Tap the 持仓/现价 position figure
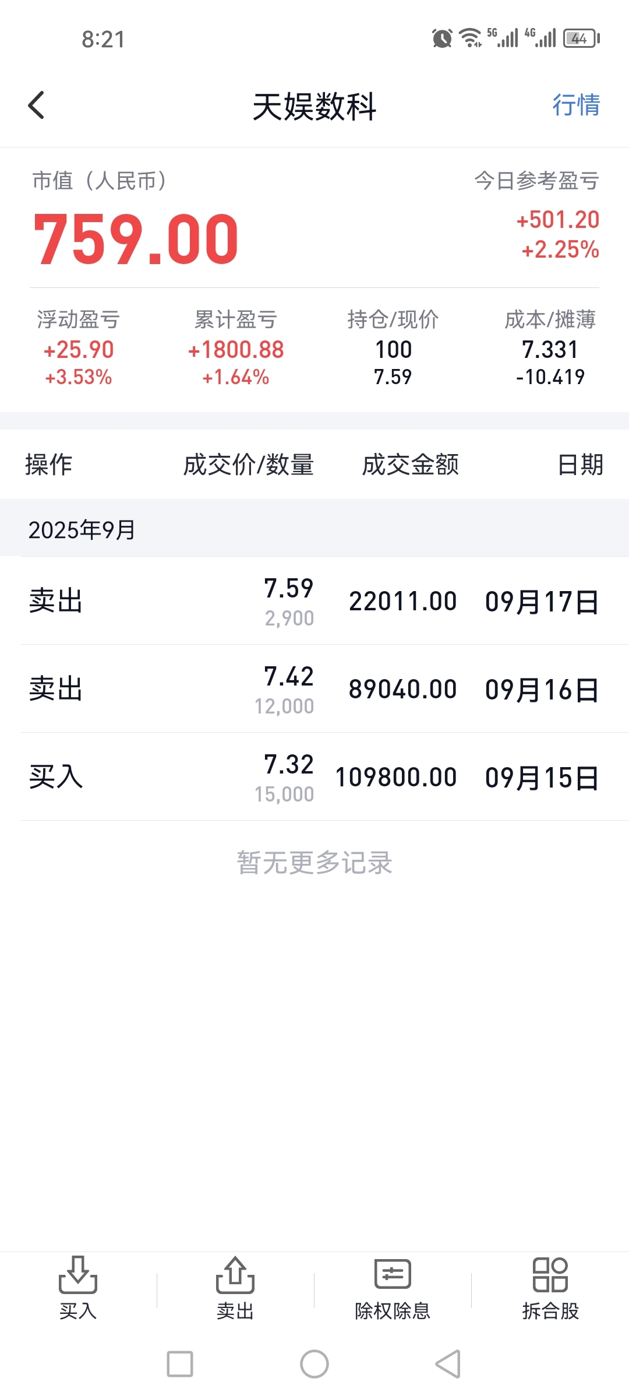Viewport: 629px width, 1399px height. [393, 350]
